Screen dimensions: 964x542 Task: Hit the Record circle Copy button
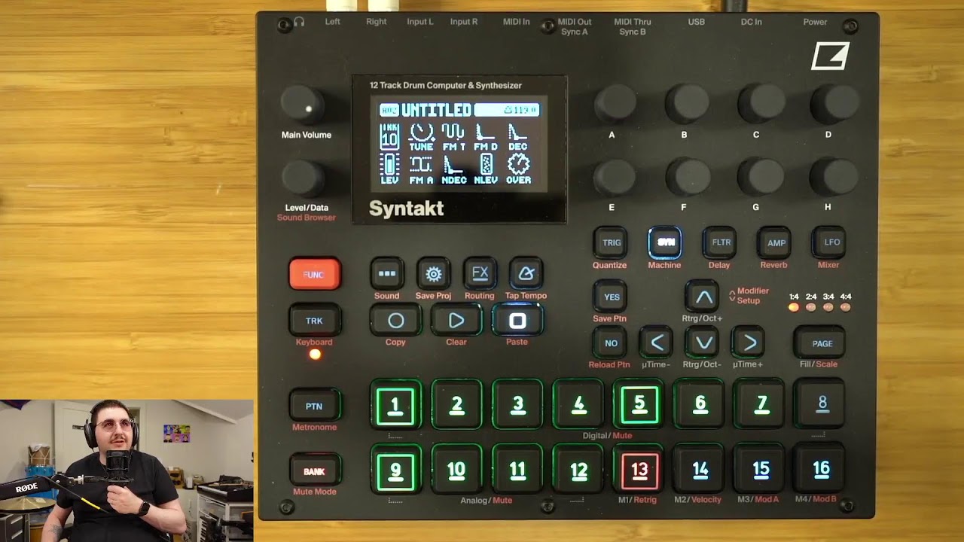pos(395,321)
